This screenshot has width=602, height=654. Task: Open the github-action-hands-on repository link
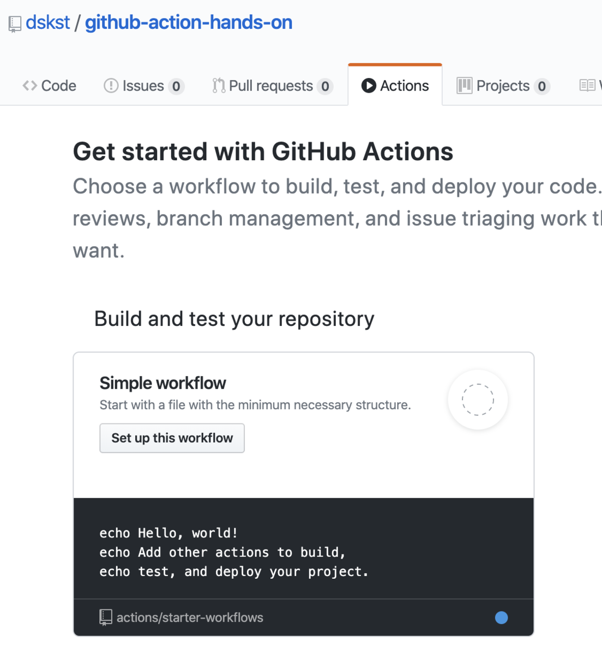point(189,23)
